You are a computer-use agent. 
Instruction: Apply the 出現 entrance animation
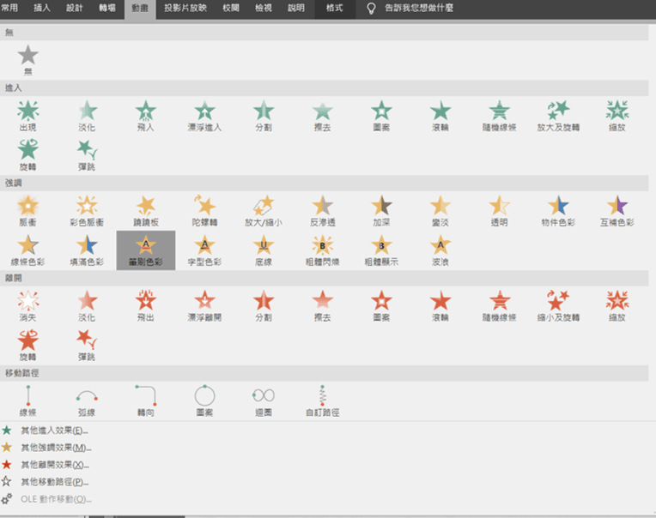coord(28,116)
